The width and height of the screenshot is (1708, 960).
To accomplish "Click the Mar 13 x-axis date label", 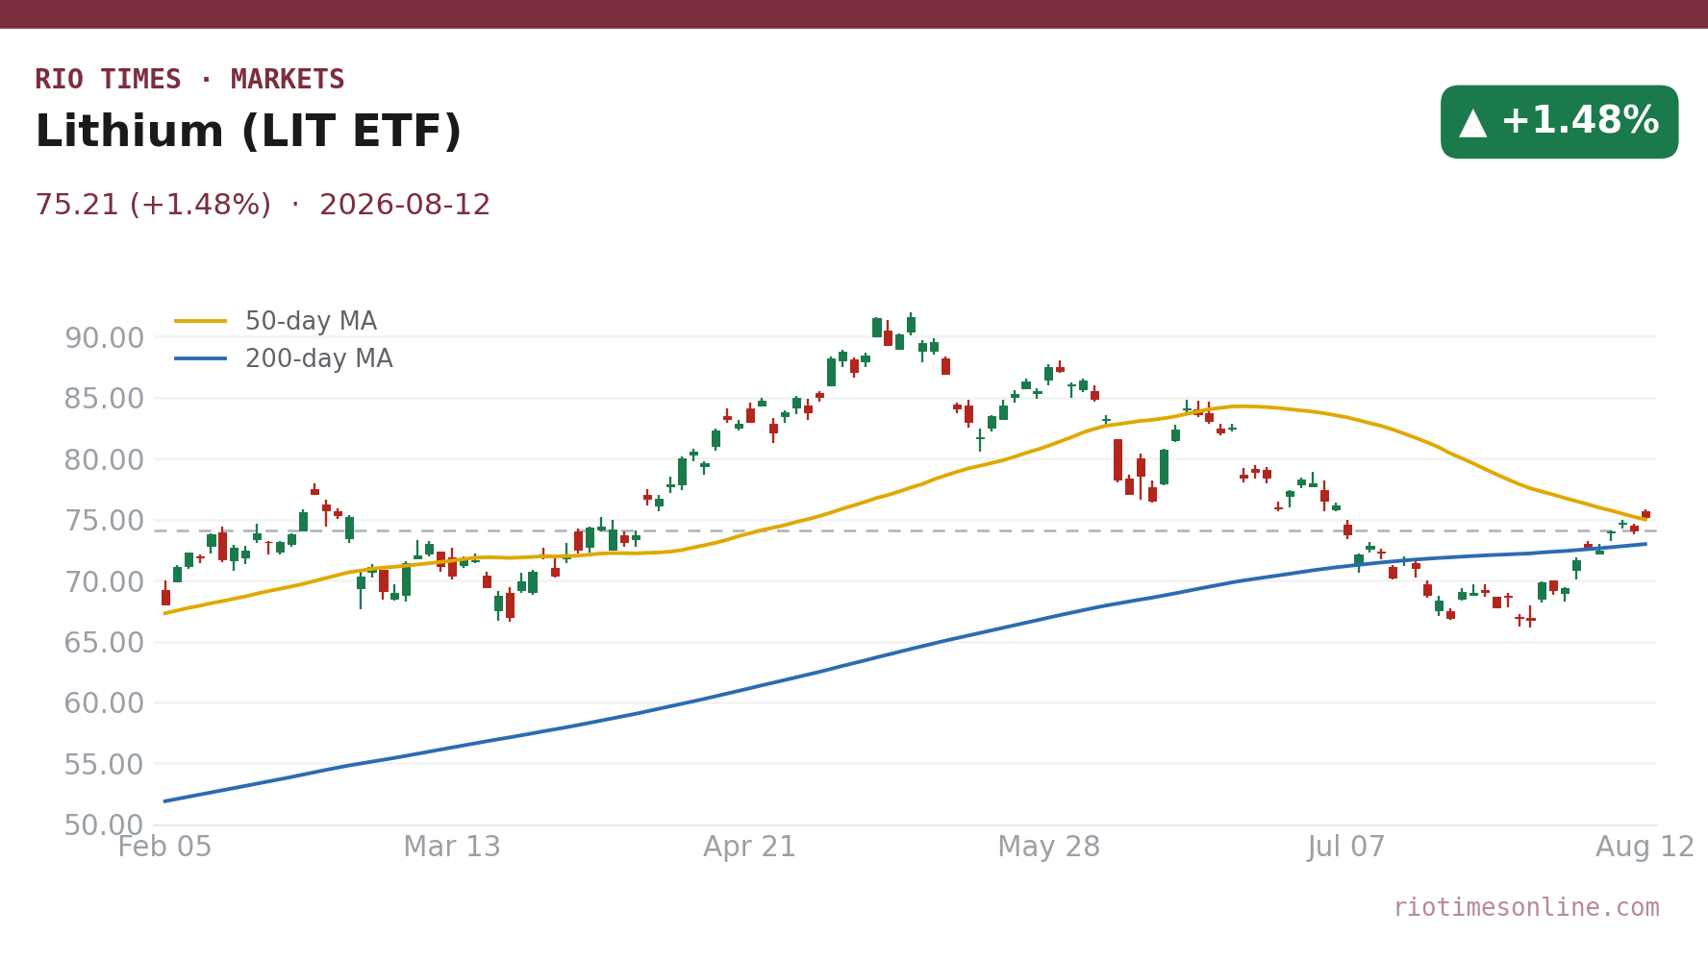I will tap(452, 848).
